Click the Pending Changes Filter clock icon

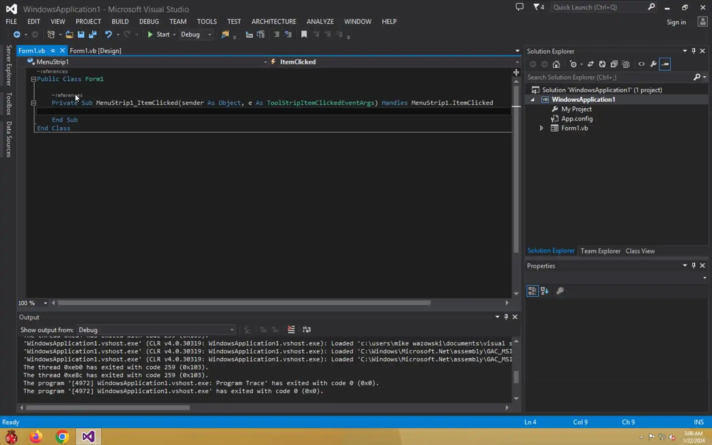pyautogui.click(x=573, y=64)
